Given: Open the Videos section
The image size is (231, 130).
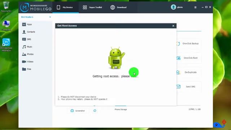Looking at the screenshot, I should [28, 62].
